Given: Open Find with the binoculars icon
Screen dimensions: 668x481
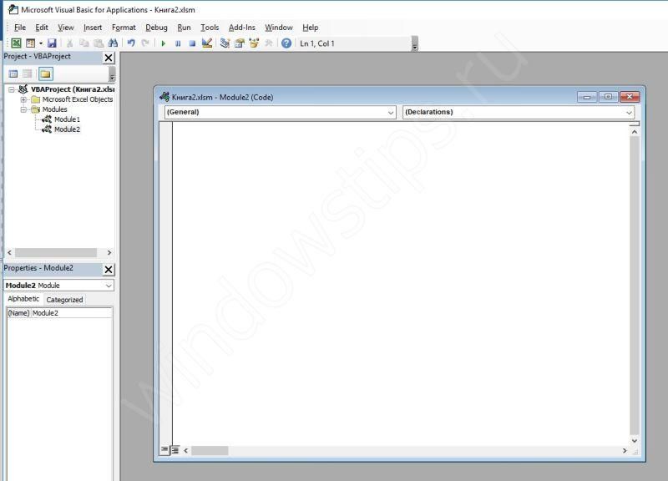Looking at the screenshot, I should click(x=113, y=43).
